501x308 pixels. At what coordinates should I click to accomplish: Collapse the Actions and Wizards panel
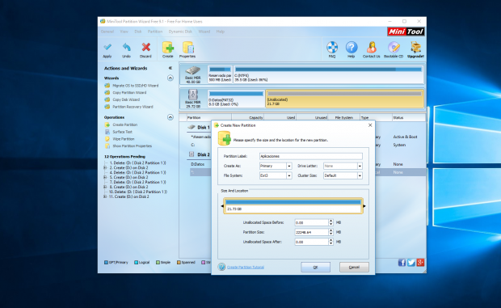coord(171,68)
